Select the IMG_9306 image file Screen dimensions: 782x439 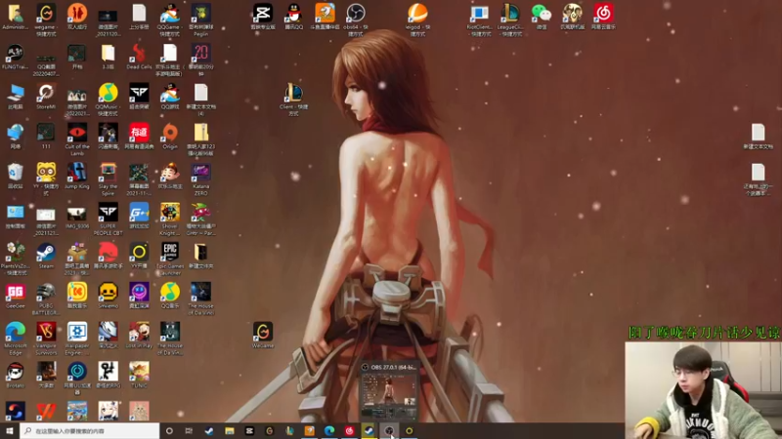tap(77, 216)
